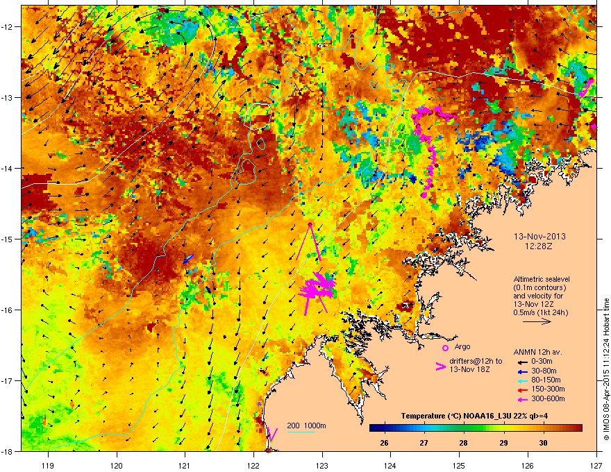The width and height of the screenshot is (611, 472).
Task: Click the dark red end of temperature colorbar
Action: click(x=577, y=428)
